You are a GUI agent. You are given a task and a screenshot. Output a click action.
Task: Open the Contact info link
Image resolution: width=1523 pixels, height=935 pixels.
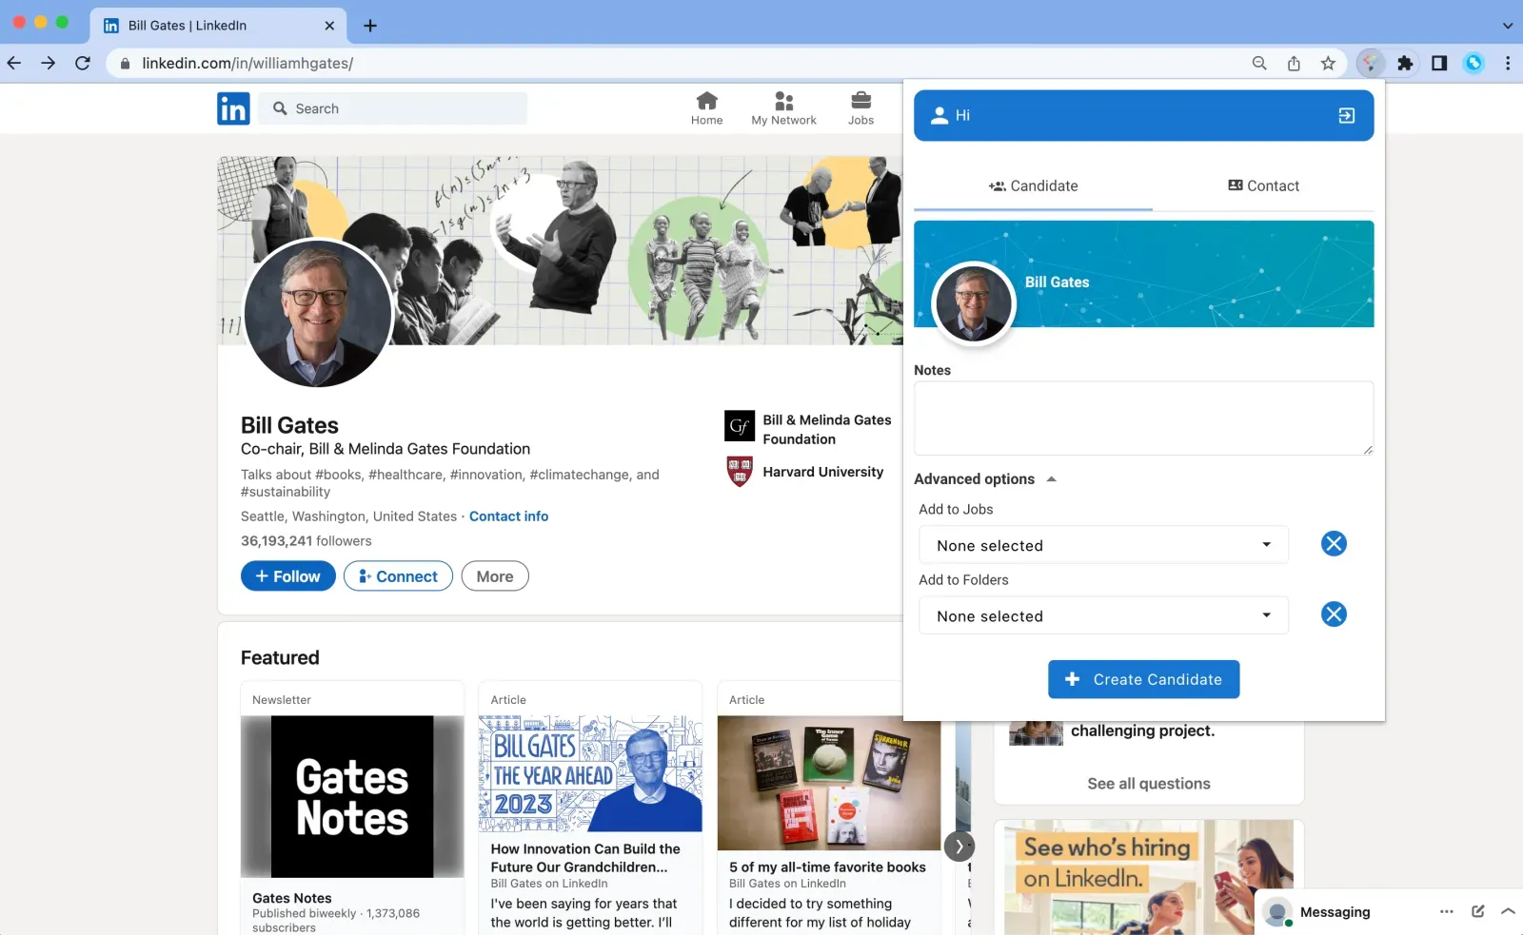(508, 516)
